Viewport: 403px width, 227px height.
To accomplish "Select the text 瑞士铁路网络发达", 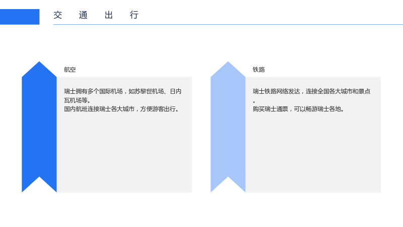I will coord(276,91).
